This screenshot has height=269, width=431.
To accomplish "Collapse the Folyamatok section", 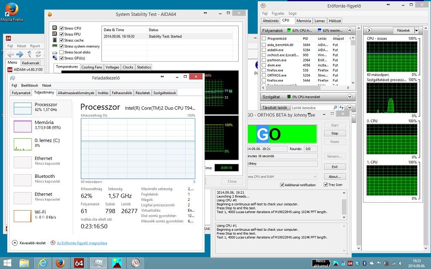I will pyautogui.click(x=350, y=30).
